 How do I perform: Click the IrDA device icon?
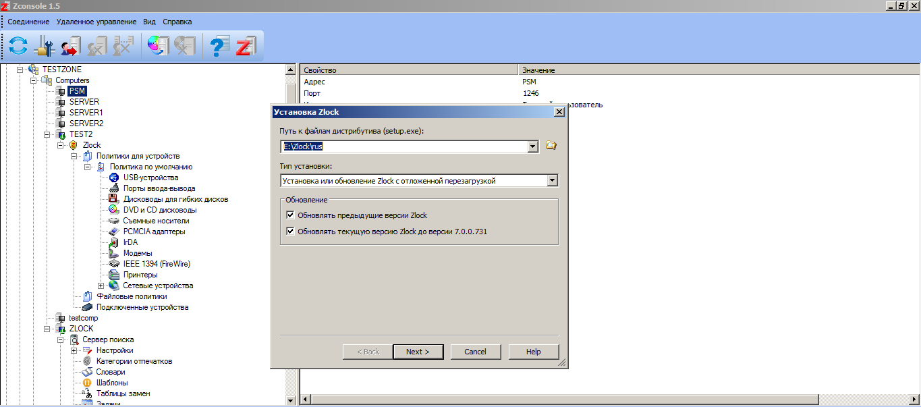pos(114,242)
